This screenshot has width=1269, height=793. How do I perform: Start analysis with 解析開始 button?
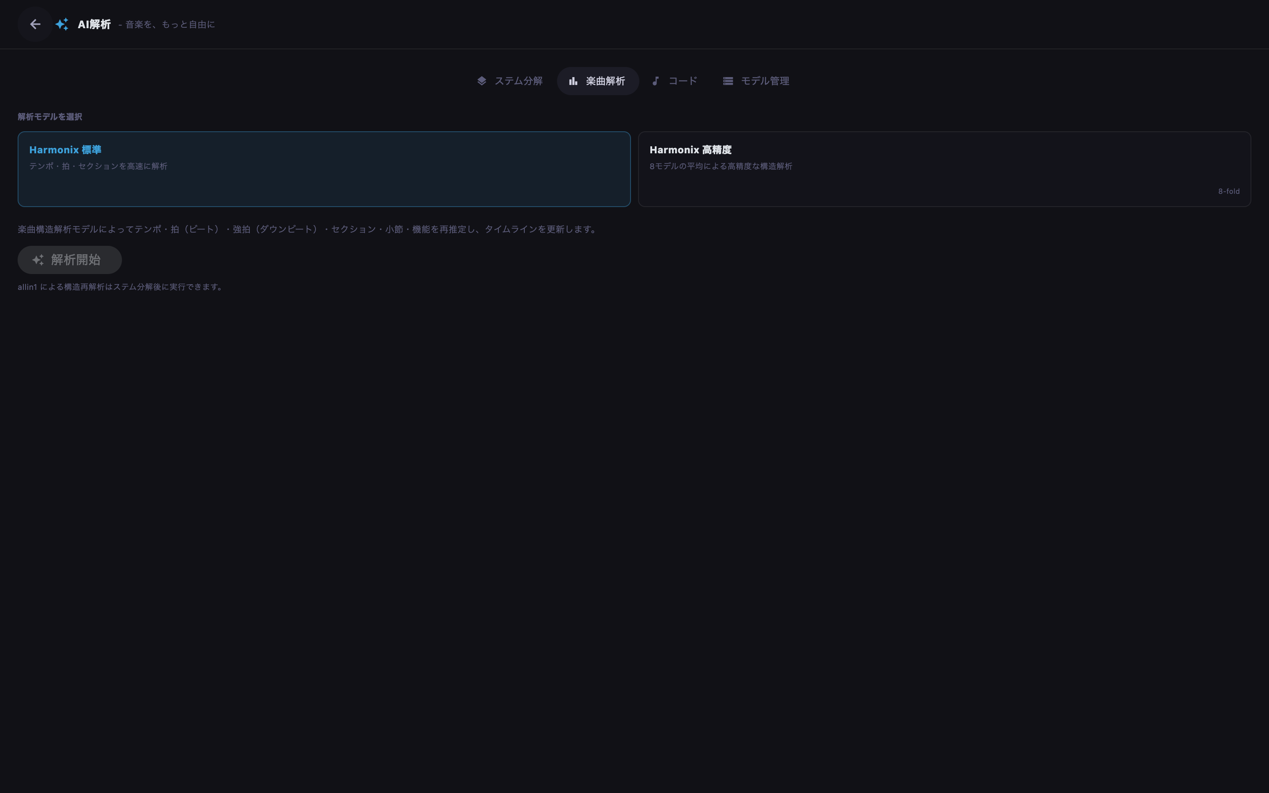70,259
